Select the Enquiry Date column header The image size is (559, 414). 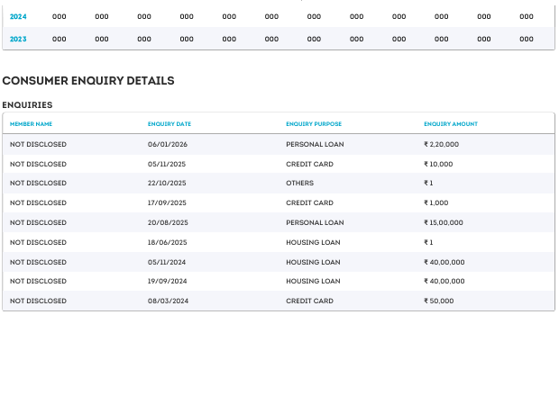(x=170, y=123)
